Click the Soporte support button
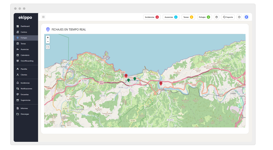The image size is (273, 150). click(228, 17)
